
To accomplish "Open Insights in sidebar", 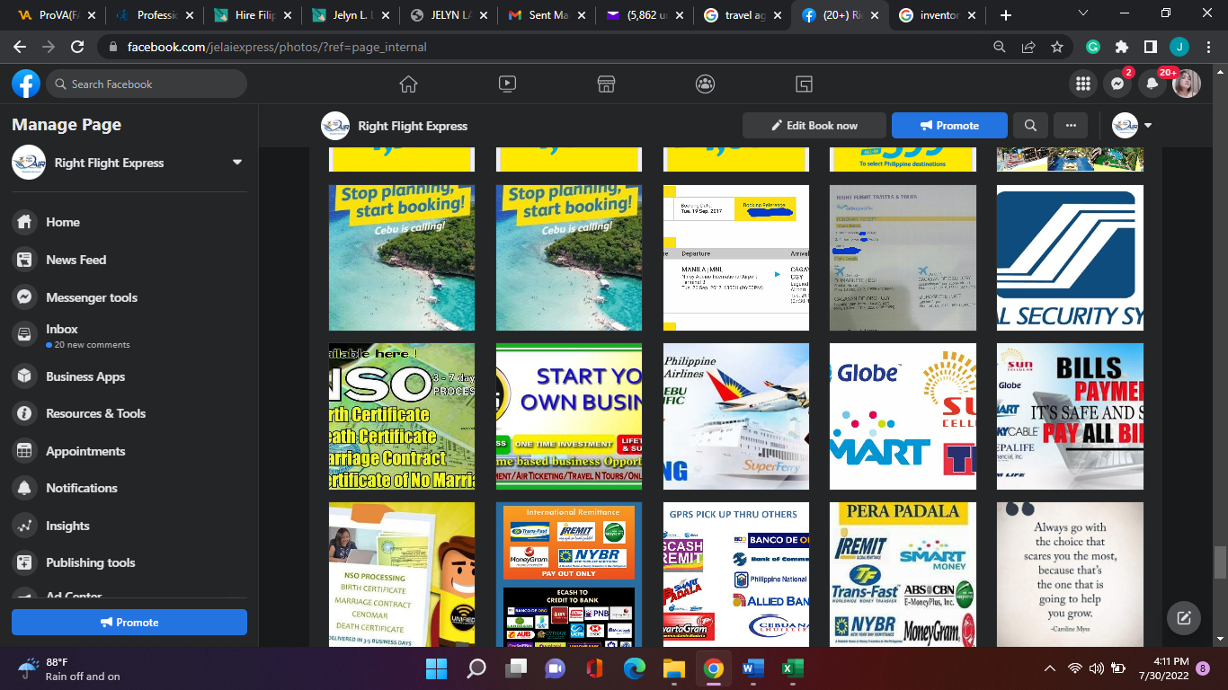I will [x=129, y=526].
